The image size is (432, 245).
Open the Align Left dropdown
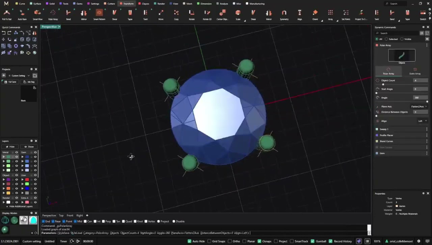pyautogui.click(x=422, y=121)
